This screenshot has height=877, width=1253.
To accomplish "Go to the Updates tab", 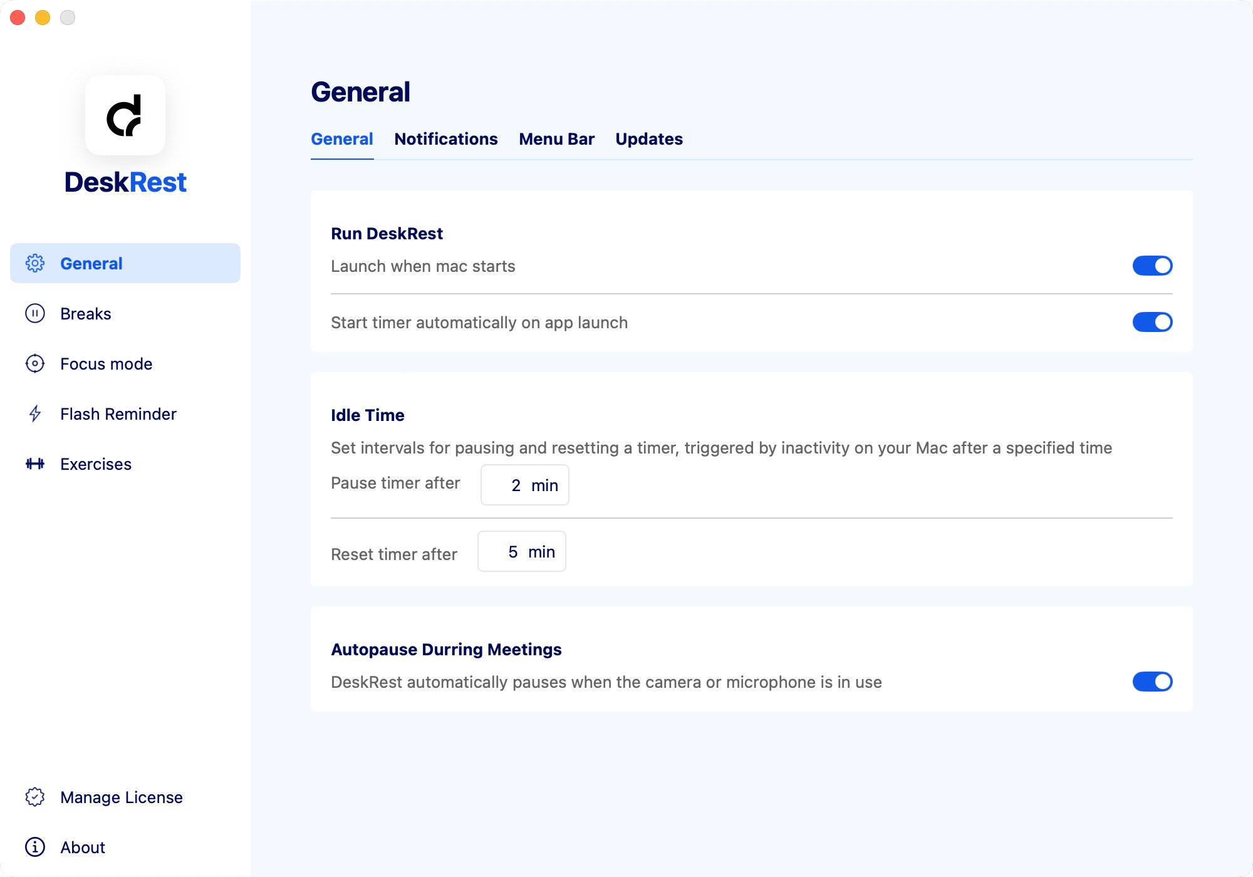I will 649,139.
